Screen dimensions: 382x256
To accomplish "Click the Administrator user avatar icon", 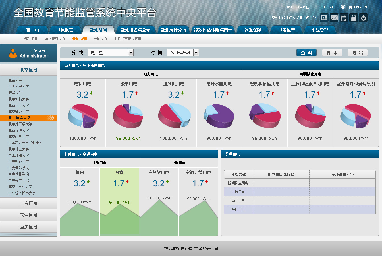I will click(13, 53).
